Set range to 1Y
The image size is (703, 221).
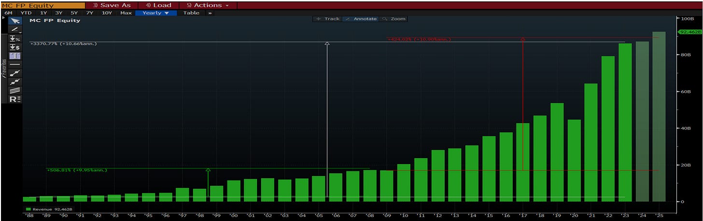point(43,13)
